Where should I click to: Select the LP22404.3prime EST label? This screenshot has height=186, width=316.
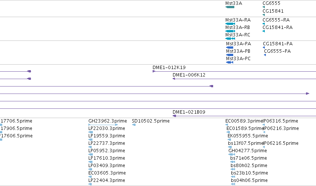point(107,180)
